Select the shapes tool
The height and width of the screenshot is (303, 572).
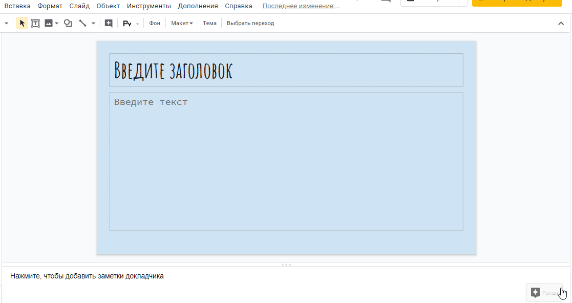[68, 24]
